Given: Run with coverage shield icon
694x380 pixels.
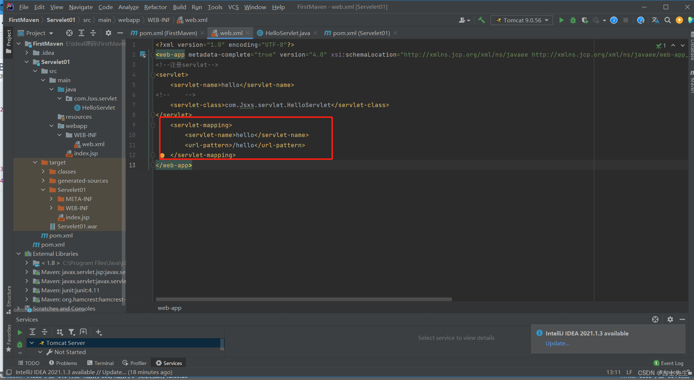Looking at the screenshot, I should pyautogui.click(x=585, y=20).
